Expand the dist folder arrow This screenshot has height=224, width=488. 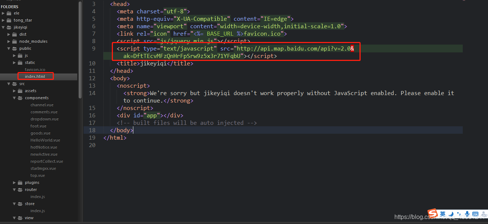[x=9, y=34]
